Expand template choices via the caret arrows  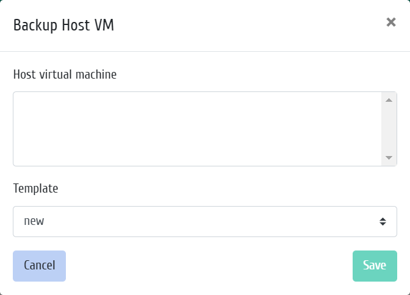click(383, 222)
